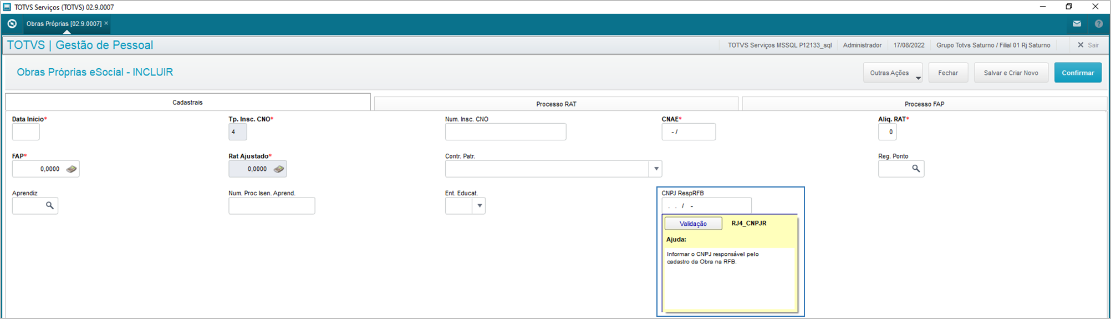Open the Reg. Ponto search magnifier
Viewport: 1111px width, 319px height.
point(916,169)
